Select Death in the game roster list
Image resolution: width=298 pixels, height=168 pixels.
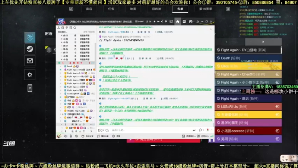248,58
